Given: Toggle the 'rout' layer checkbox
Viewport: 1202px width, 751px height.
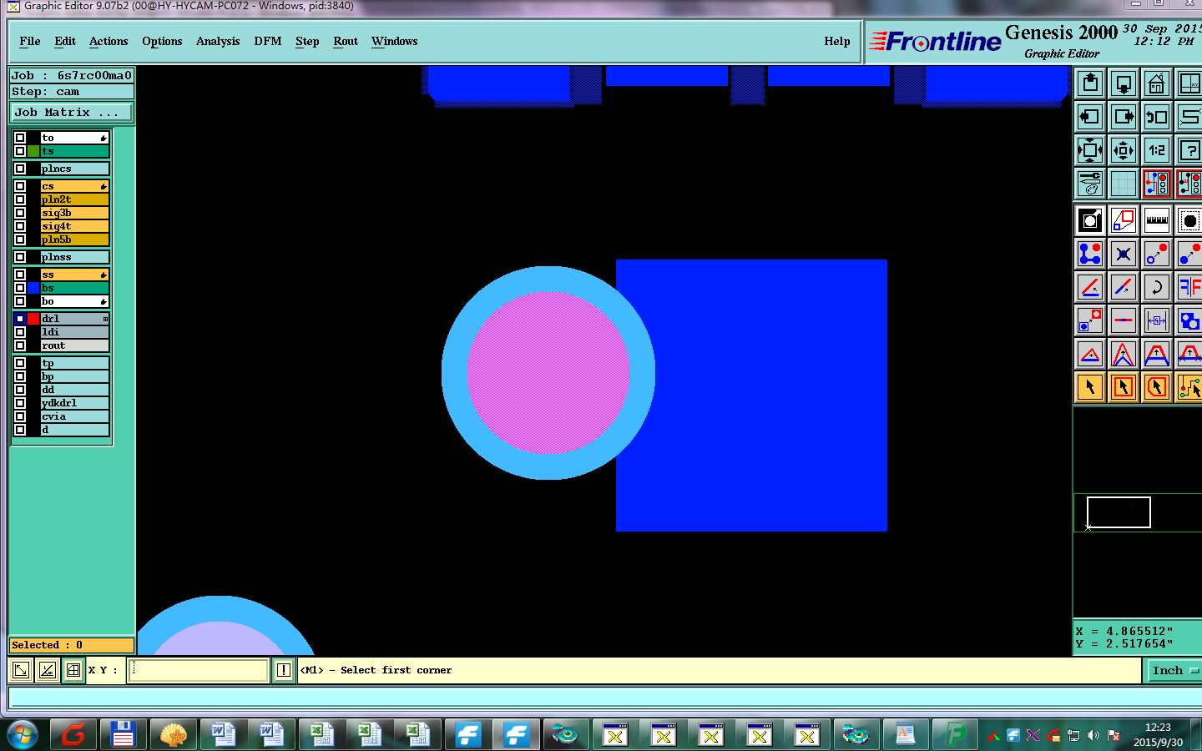Looking at the screenshot, I should [x=20, y=345].
